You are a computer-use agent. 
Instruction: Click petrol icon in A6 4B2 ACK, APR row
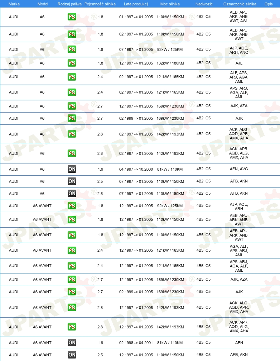pos(72,153)
